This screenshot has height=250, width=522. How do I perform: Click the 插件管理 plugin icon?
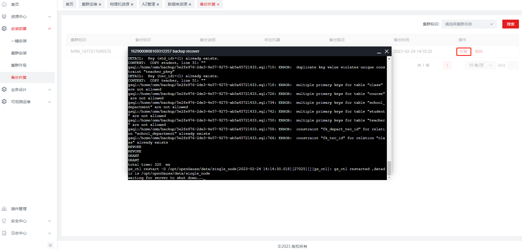click(x=4, y=209)
